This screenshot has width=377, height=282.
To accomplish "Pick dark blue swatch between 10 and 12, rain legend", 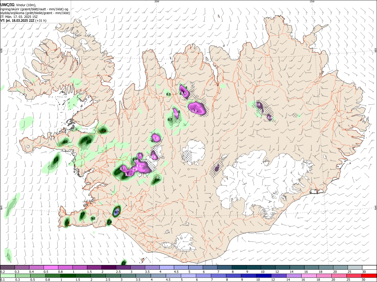I will [264, 276].
